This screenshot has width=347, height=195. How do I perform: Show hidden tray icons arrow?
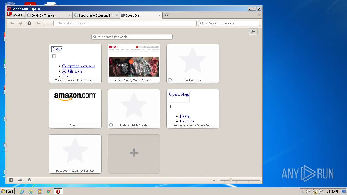coord(302,191)
